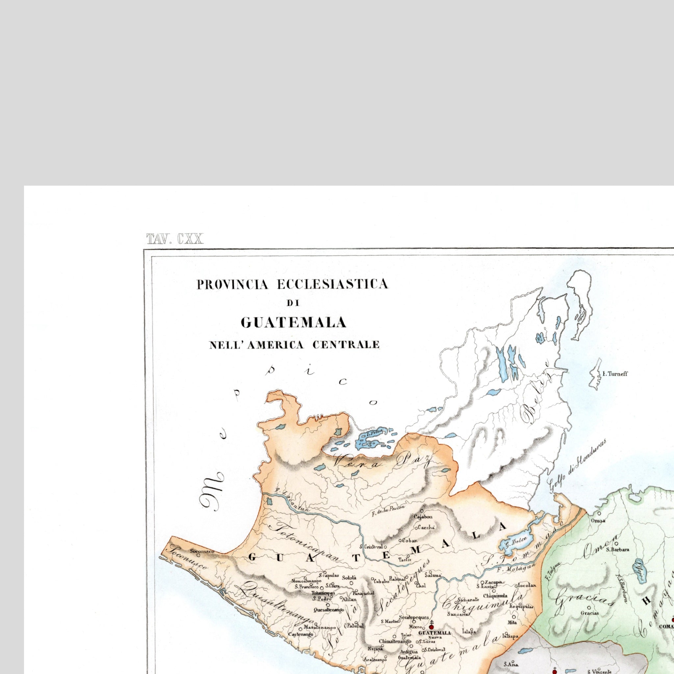Click the 'Ialapa' town label
The width and height of the screenshot is (674, 674).
[469, 631]
